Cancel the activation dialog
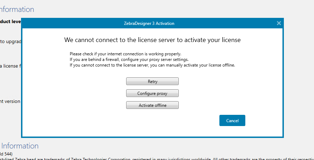Image resolution: width=314 pixels, height=160 pixels. tap(232, 120)
